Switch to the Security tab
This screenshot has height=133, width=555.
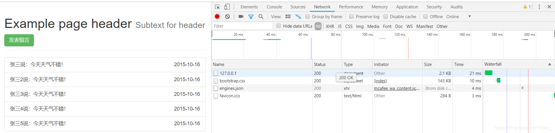pyautogui.click(x=434, y=7)
